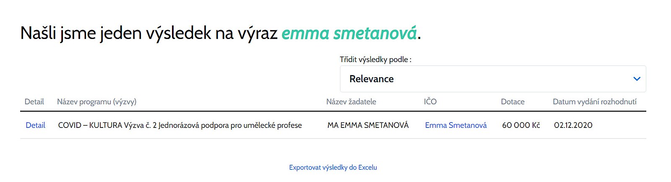Click the 'Název žadatele' column header
671x182 pixels.
(351, 101)
